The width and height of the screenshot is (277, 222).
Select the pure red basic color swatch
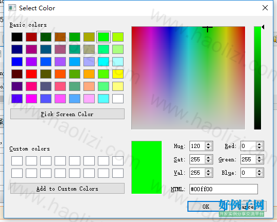[x=31, y=74]
